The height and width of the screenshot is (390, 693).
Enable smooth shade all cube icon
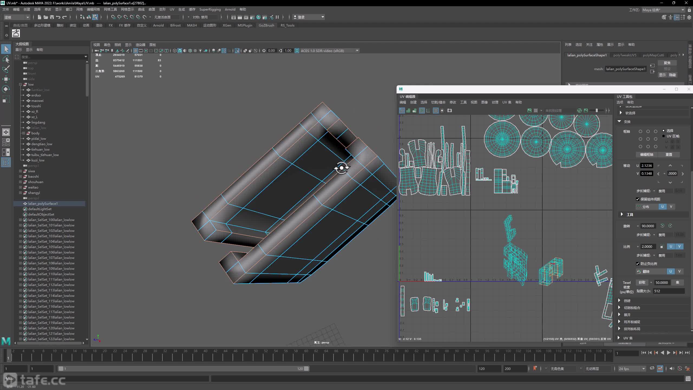(x=180, y=51)
